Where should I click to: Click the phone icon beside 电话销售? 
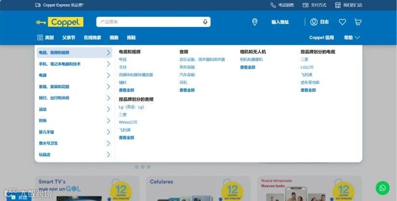click(273, 5)
